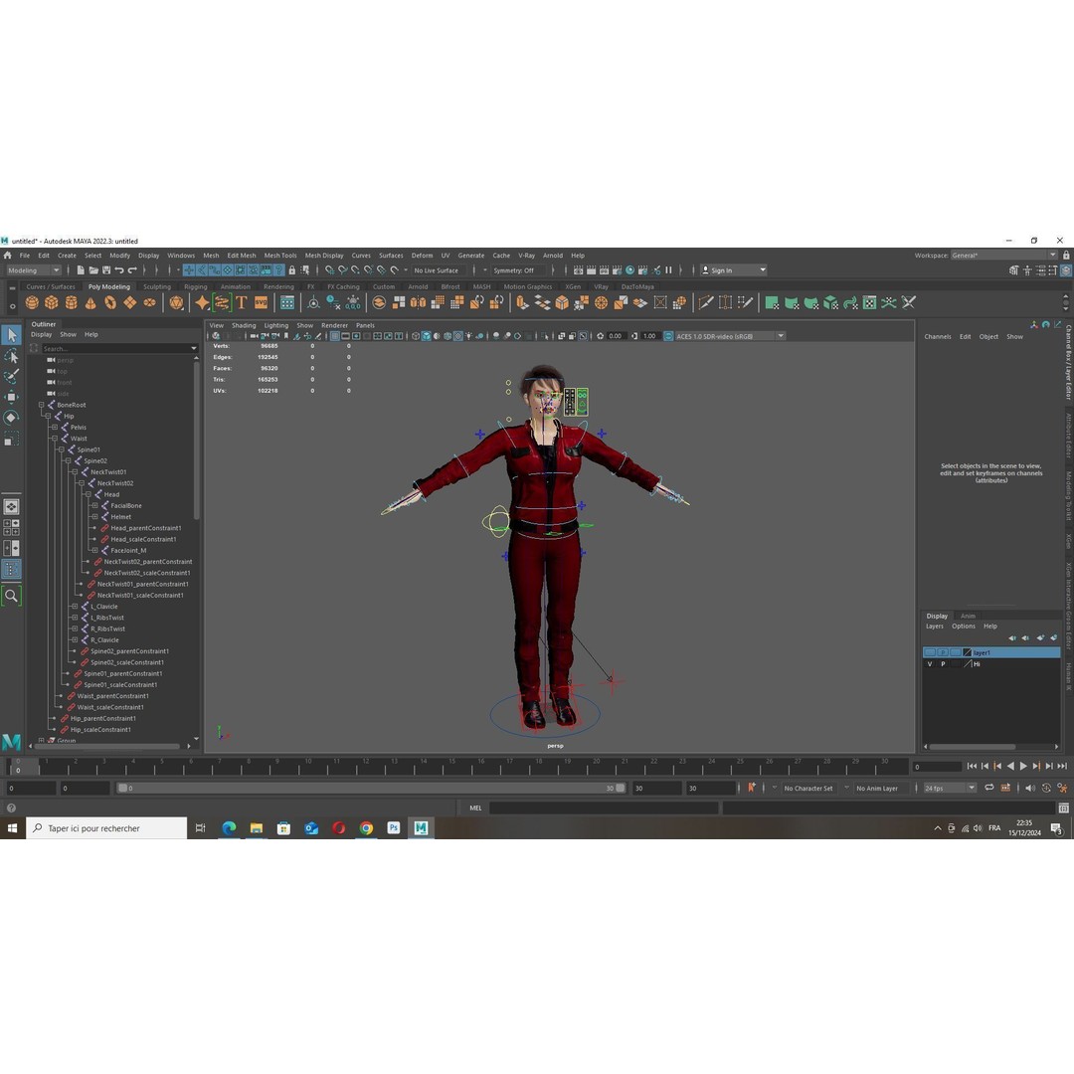
Task: Create a polygon sphere from the shelf
Action: tap(32, 302)
